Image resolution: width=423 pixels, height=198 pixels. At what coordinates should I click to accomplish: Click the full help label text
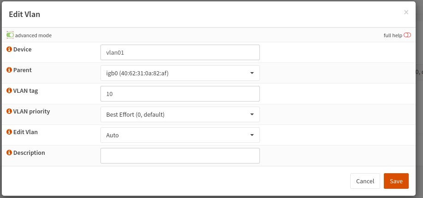click(x=393, y=35)
